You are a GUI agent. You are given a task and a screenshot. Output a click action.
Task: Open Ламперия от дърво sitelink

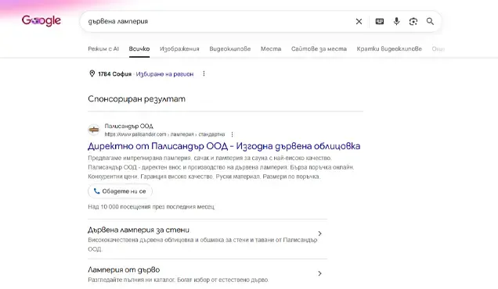(124, 270)
